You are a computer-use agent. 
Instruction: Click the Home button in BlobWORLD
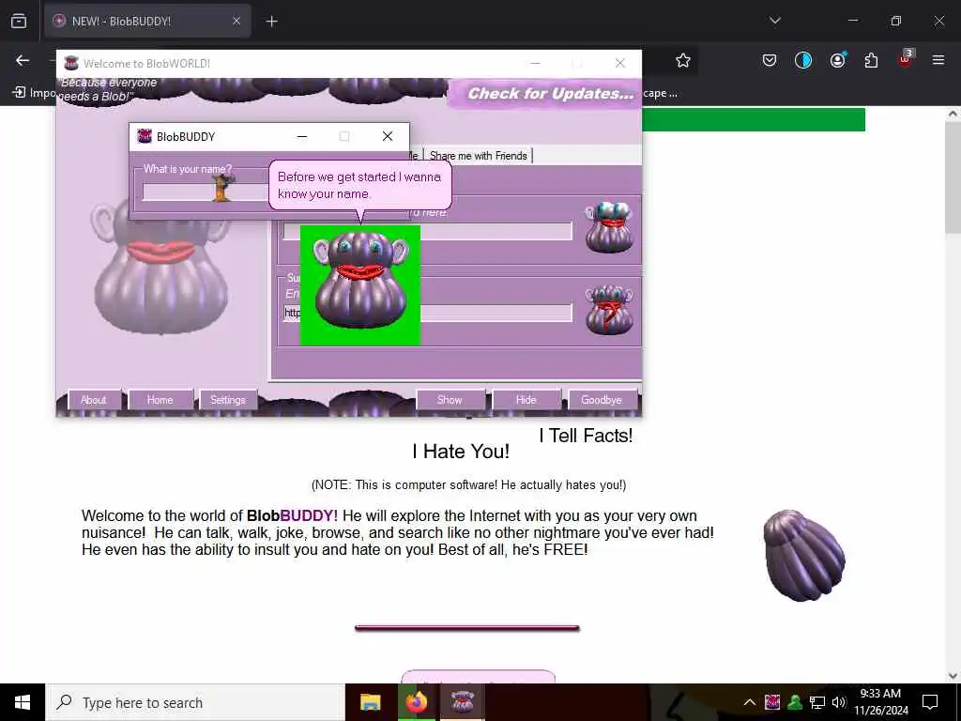(160, 400)
